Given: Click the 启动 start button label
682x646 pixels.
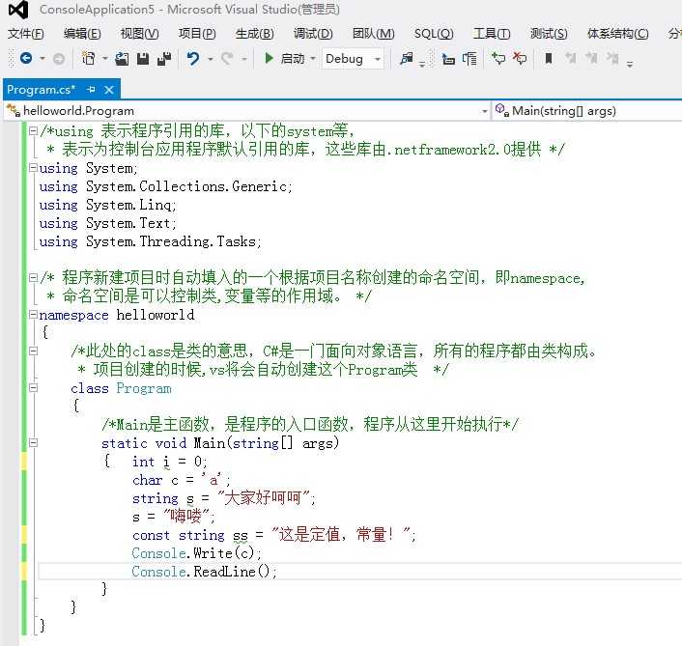Looking at the screenshot, I should (293, 58).
